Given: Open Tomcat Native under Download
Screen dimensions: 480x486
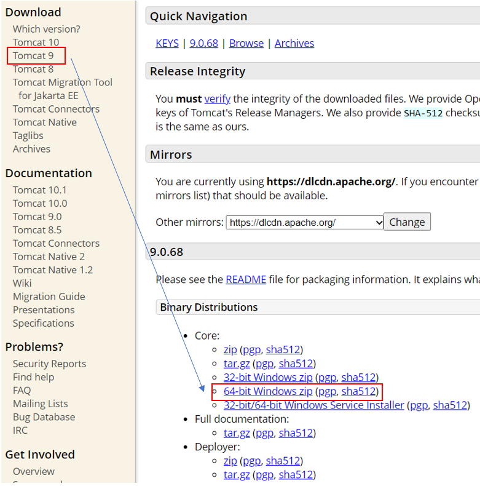Looking at the screenshot, I should pos(45,122).
